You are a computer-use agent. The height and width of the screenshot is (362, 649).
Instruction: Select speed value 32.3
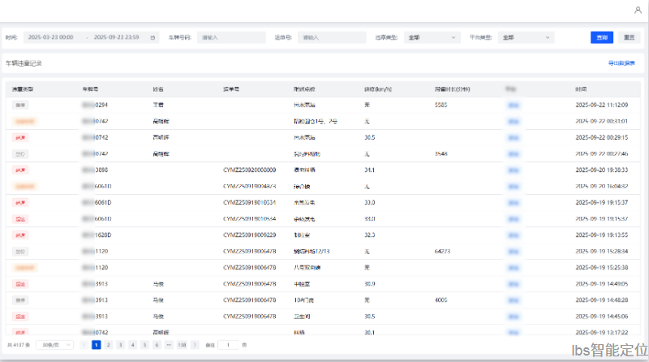(x=370, y=235)
